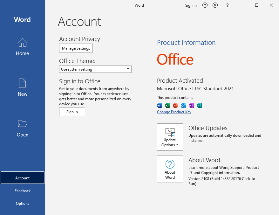
Task: Select the Account tab in sidebar
Action: click(x=23, y=178)
